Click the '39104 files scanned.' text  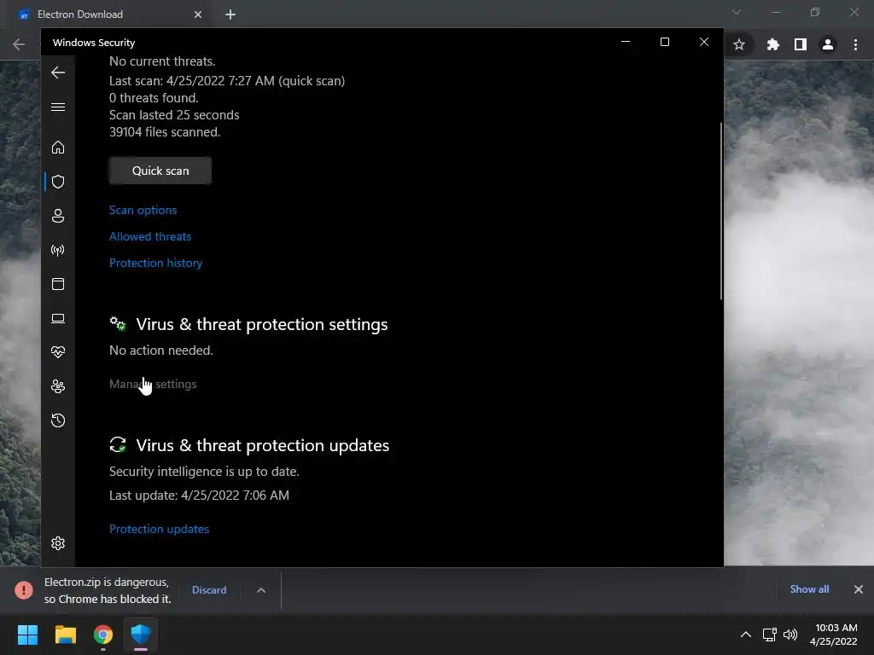(165, 132)
